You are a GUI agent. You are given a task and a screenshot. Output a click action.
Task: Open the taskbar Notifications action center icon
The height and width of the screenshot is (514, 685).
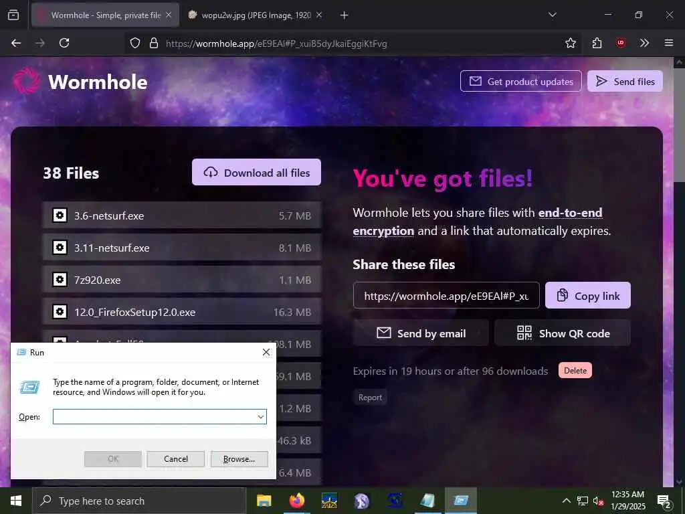coord(664,501)
